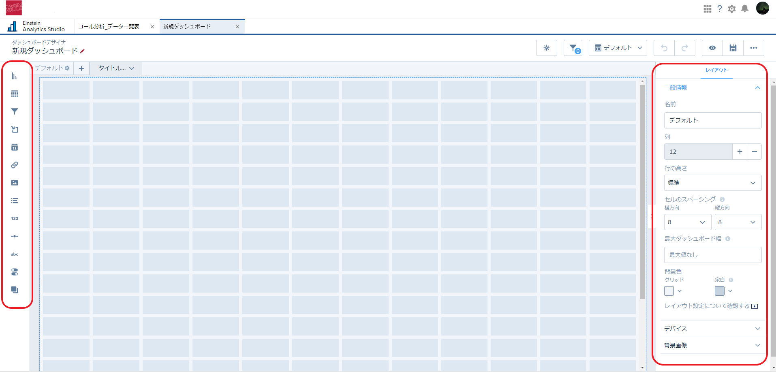Viewport: 776px width, 372px height.
Task: Switch to the コール分析_データ一覧表 tab
Action: 109,27
